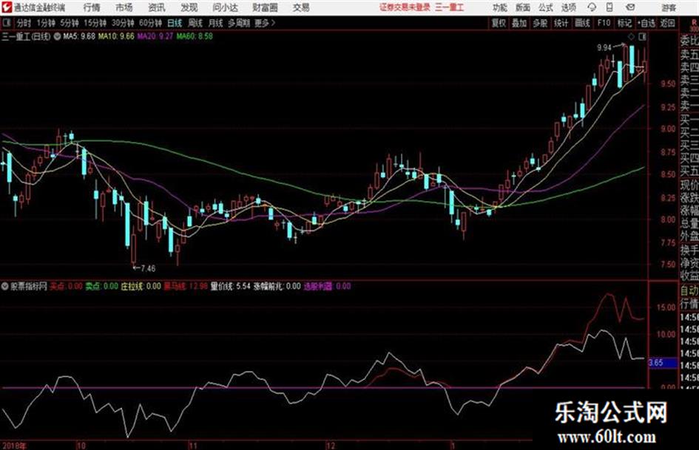Click the 黑马线 12.98 indicator label
Image resolution: width=699 pixels, height=450 pixels.
(x=186, y=286)
